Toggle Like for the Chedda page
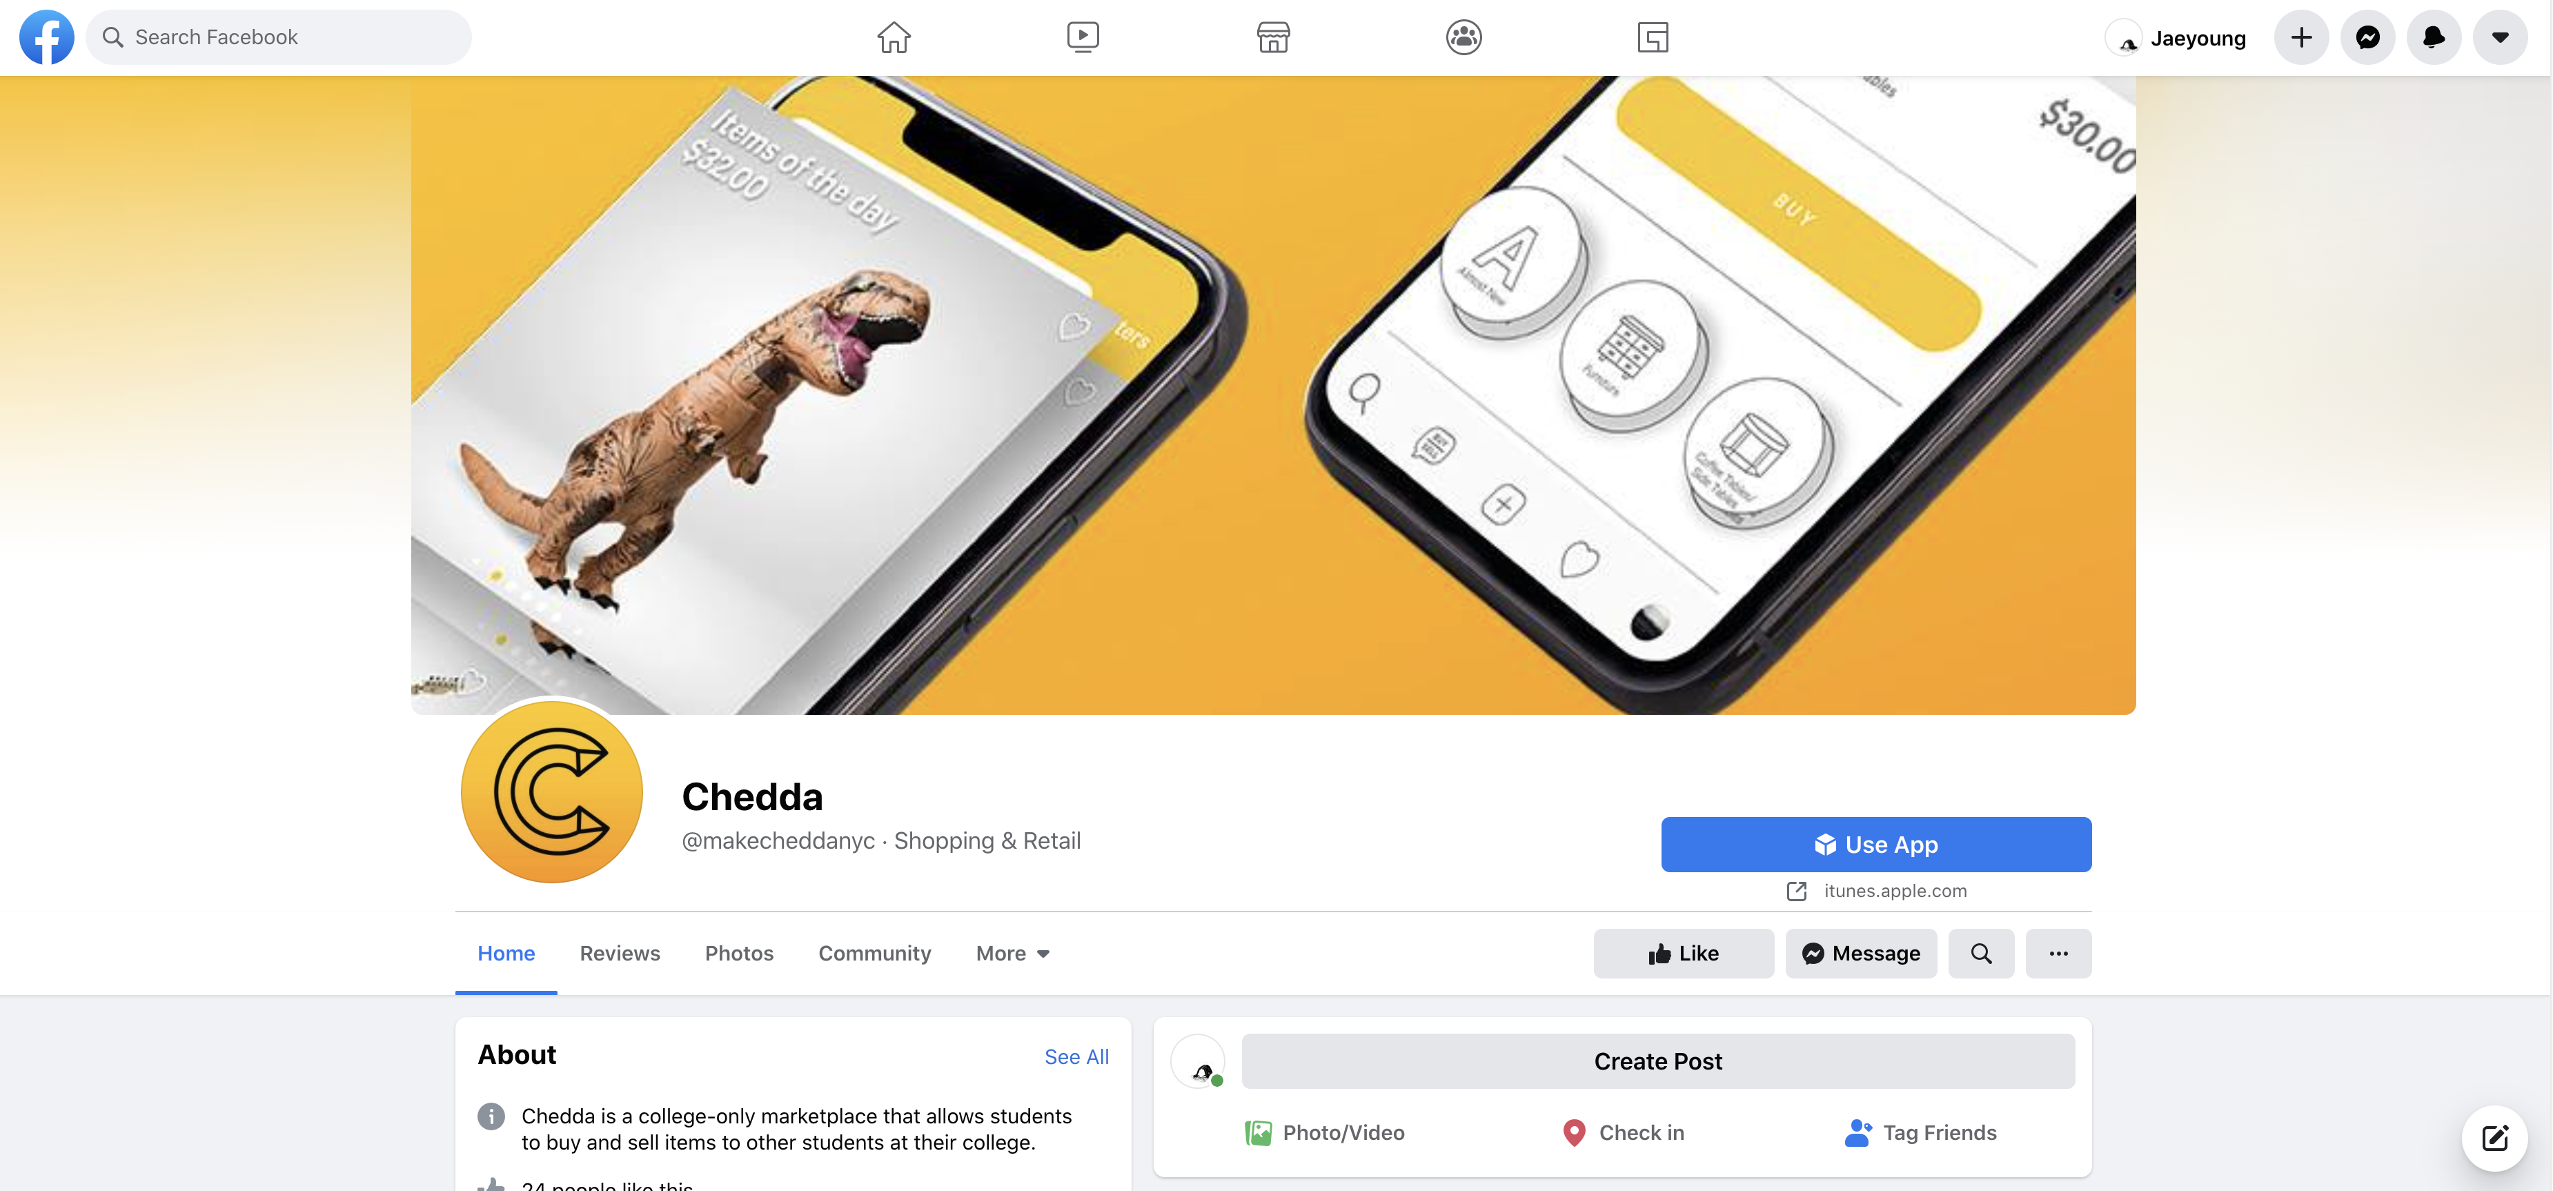The height and width of the screenshot is (1191, 2553). [1683, 953]
